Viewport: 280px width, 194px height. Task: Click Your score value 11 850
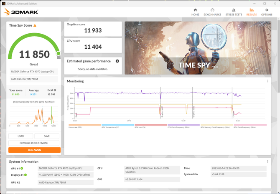(x=15, y=95)
